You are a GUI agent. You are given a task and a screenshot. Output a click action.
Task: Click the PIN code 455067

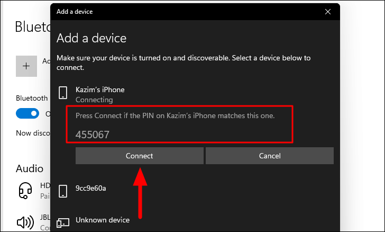(x=93, y=135)
